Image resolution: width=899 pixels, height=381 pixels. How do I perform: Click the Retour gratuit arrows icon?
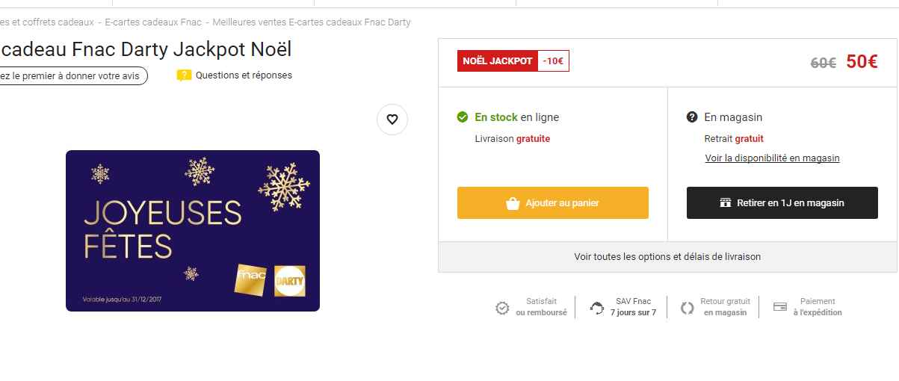coord(688,308)
